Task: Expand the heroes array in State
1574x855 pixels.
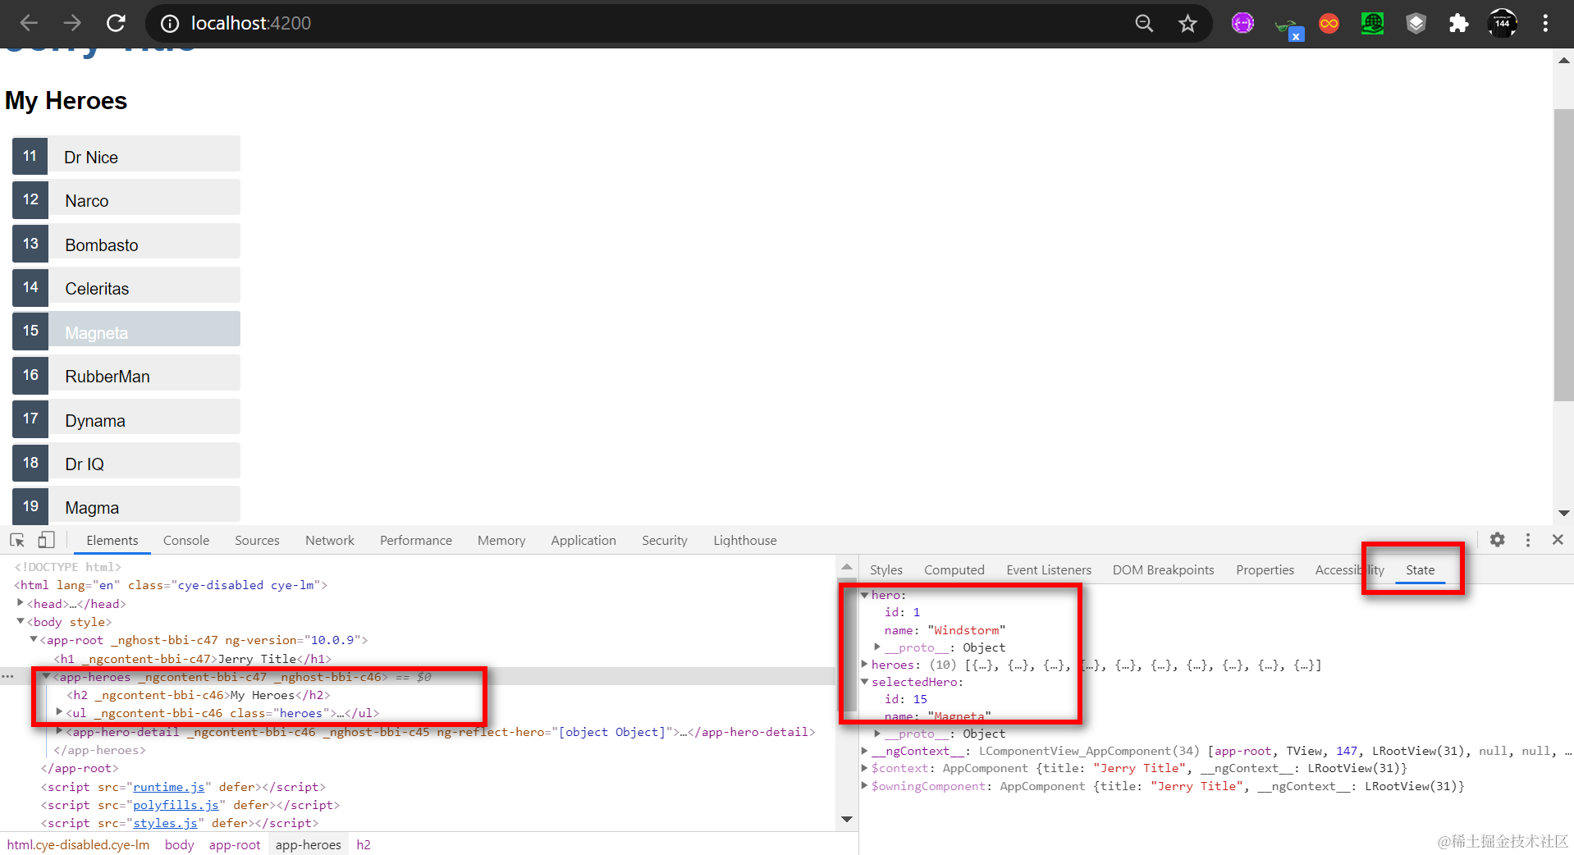Action: 864,664
